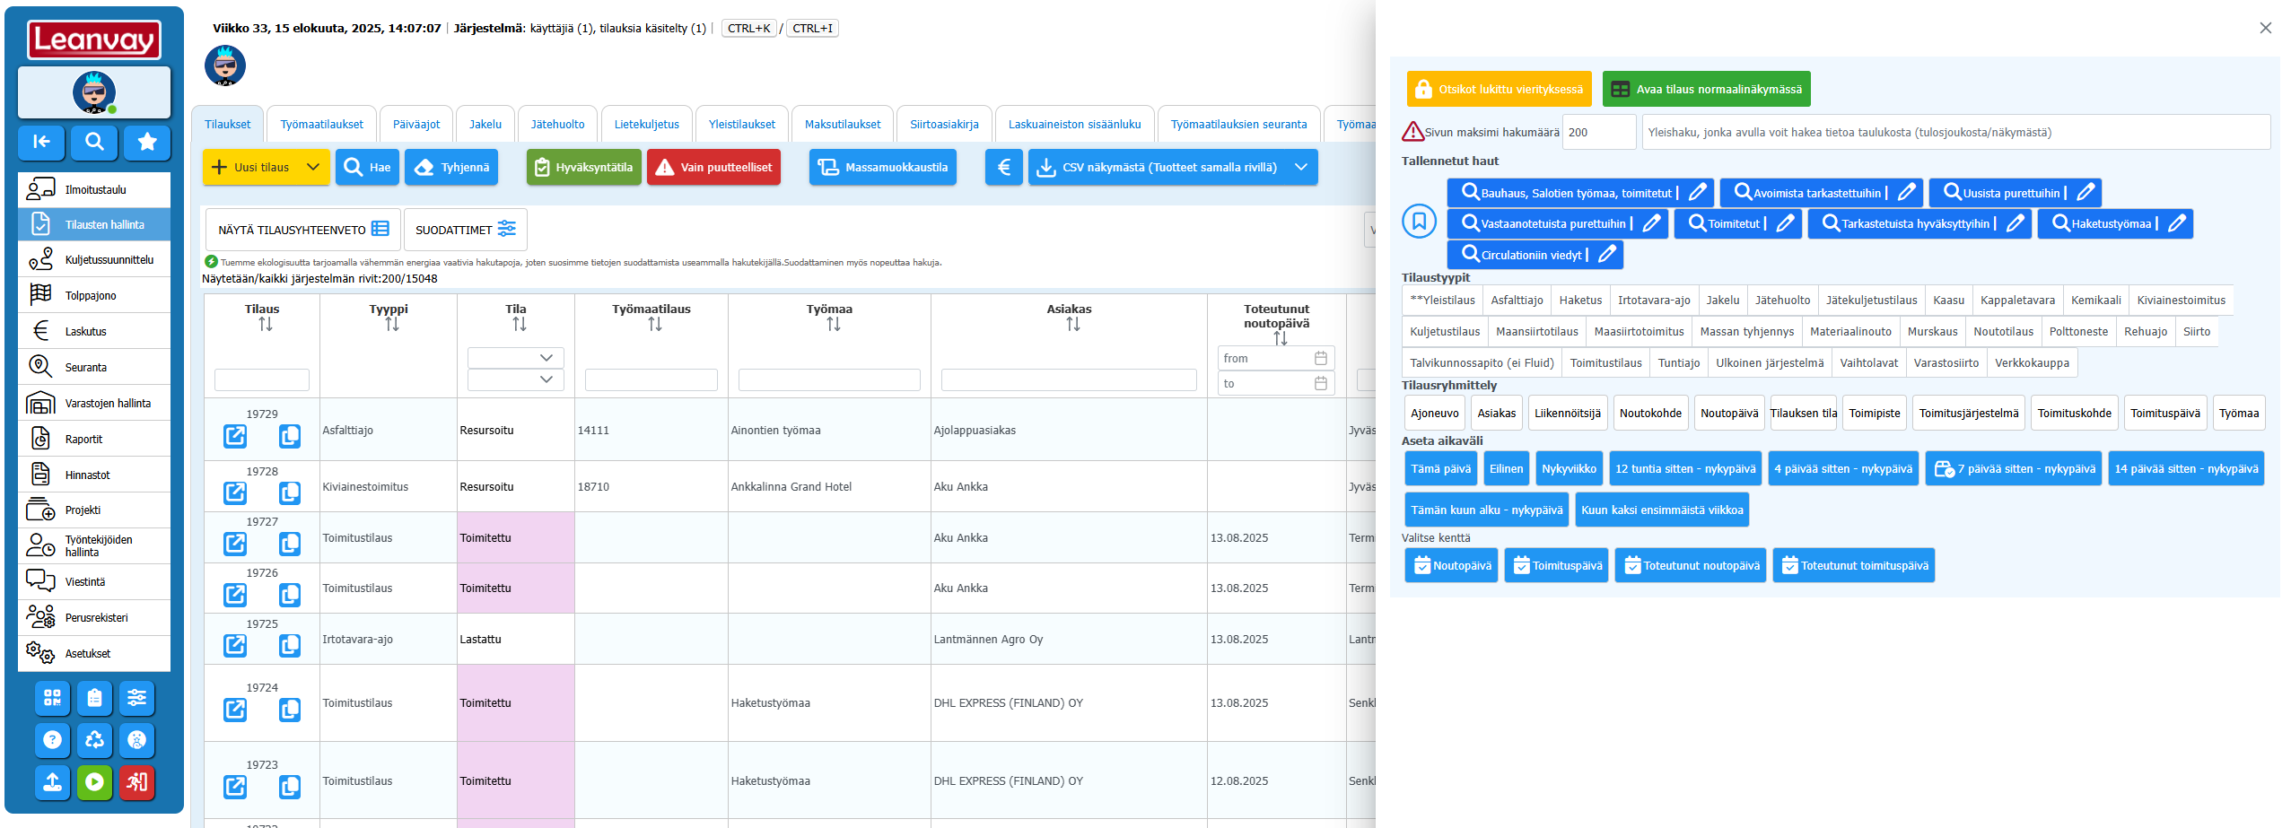Toggle the Otsikot lukittu vierityksessä lock
Image resolution: width=2291 pixels, height=828 pixels.
(x=1498, y=90)
